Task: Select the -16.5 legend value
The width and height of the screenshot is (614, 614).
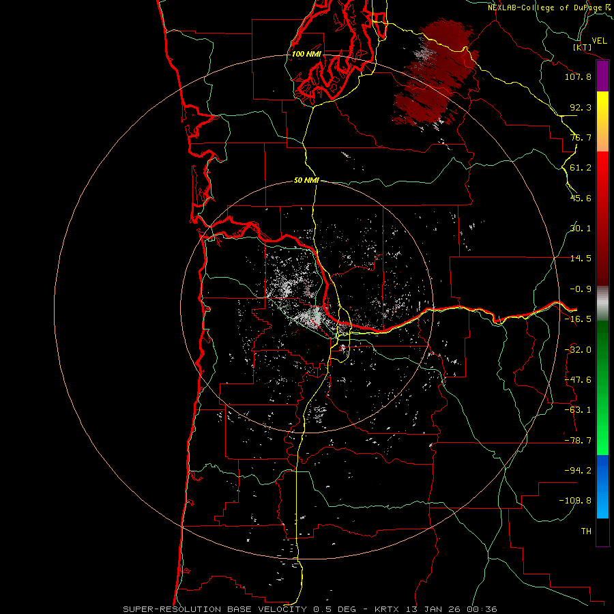Action: pyautogui.click(x=578, y=319)
